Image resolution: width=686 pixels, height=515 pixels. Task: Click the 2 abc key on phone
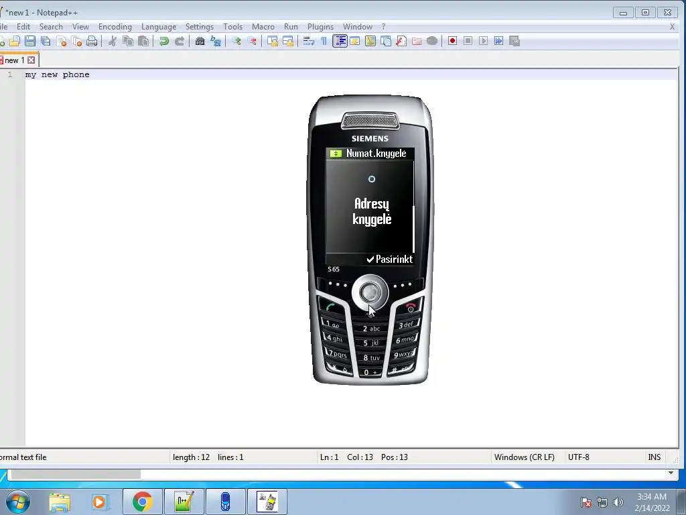pos(371,329)
